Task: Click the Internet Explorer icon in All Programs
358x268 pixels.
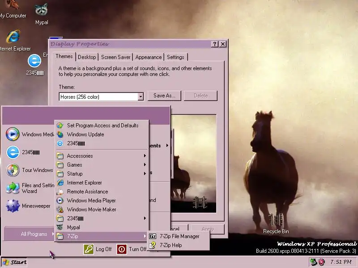Action: pyautogui.click(x=60, y=183)
